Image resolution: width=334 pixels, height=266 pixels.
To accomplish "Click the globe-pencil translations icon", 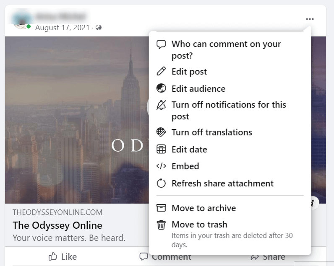I will (x=161, y=132).
